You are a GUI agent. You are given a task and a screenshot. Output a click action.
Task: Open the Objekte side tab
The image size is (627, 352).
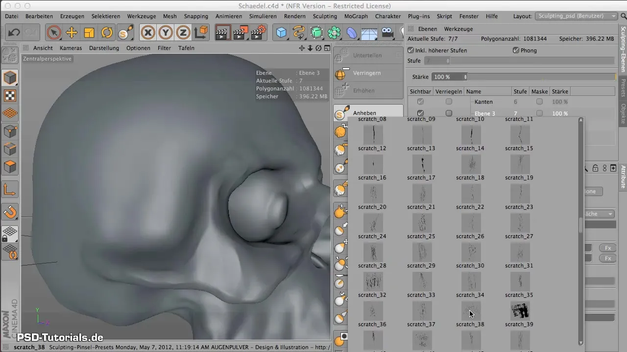623,112
